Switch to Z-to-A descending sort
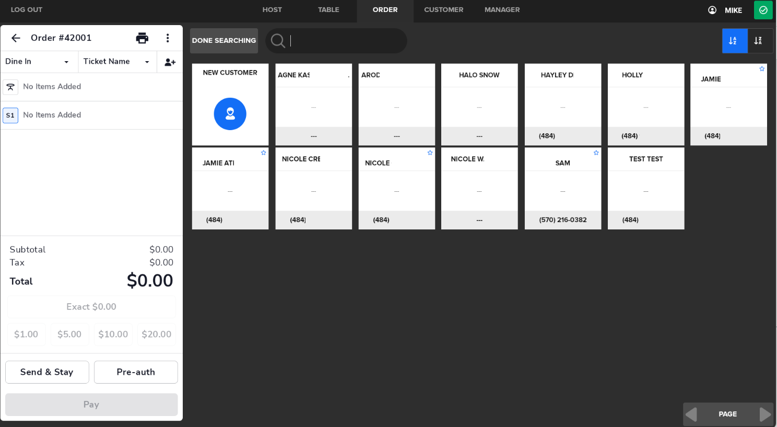Screen dimensions: 777x427 coord(759,41)
